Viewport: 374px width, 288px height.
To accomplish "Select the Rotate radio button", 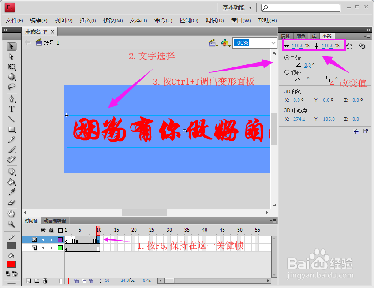I will coord(287,58).
